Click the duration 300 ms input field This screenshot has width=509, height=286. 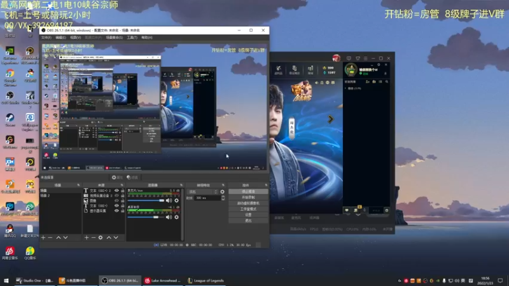(x=207, y=198)
